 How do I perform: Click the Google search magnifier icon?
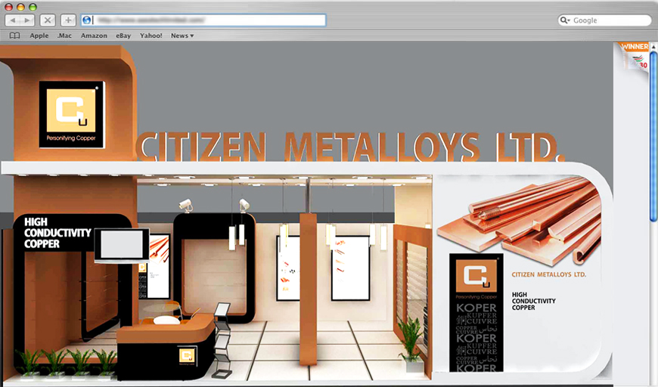[565, 20]
